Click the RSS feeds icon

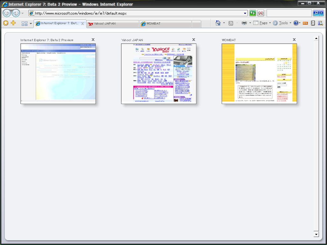pos(231,23)
